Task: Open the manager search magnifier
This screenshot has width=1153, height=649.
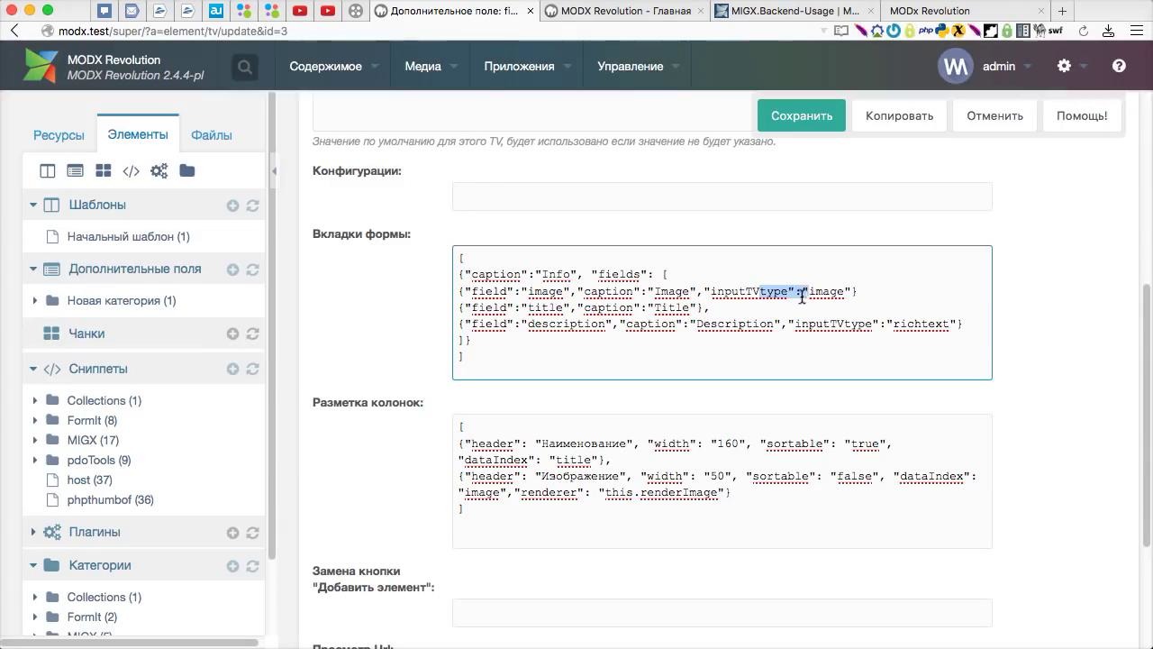Action: point(244,67)
